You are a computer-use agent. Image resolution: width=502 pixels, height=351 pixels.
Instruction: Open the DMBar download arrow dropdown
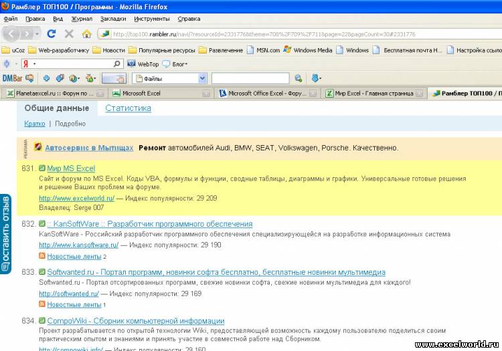(x=317, y=78)
